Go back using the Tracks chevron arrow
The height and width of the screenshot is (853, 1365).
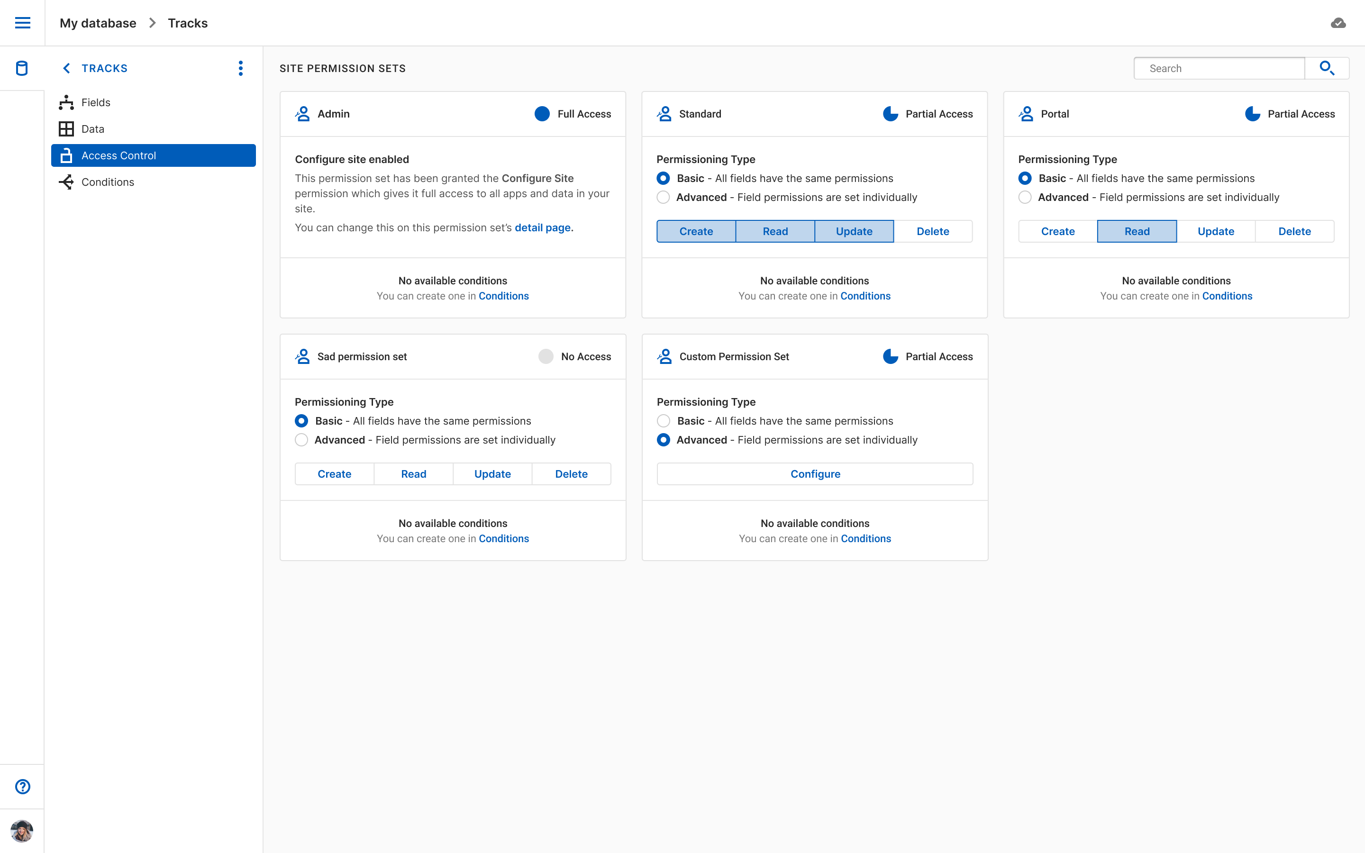pos(66,68)
